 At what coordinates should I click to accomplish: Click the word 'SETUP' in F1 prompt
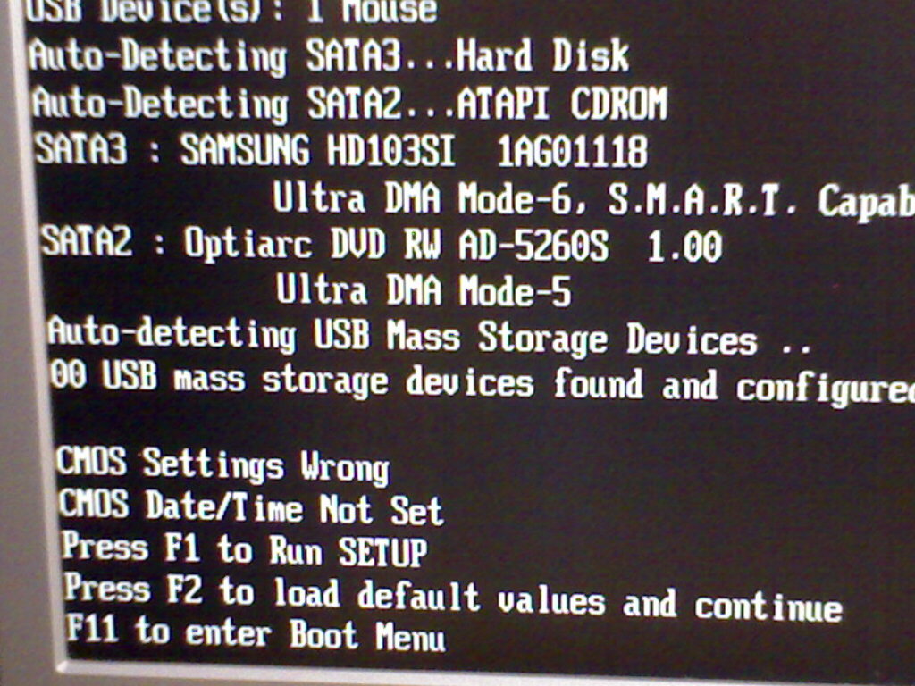point(383,552)
